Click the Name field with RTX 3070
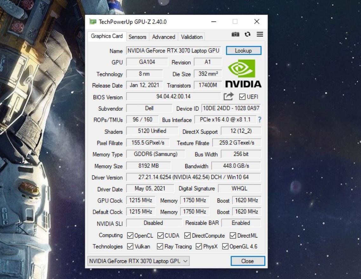Image resolution: width=361 pixels, height=279 pixels. pyautogui.click(x=174, y=51)
